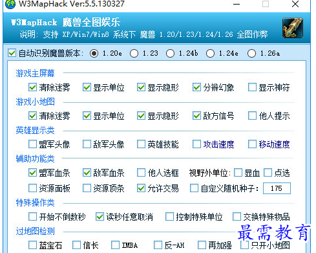Screen dimensions: 316x253
Task: Enable 蓝宝石 map detection checkbox
Action: click(x=32, y=245)
